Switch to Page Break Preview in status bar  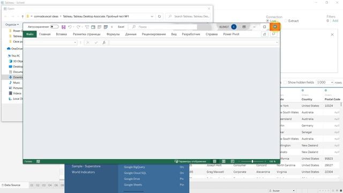tap(232, 161)
